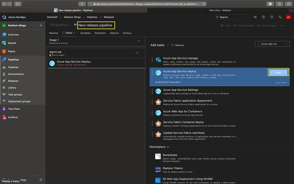Add new item with plus next to Medium-Blogs
This screenshot has height=184, width=294.
pyautogui.click(x=41, y=25)
